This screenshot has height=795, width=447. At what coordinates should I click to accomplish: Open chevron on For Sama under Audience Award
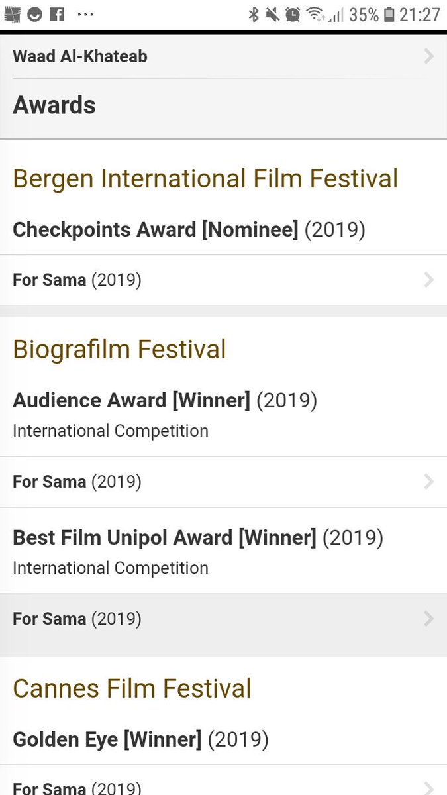429,482
